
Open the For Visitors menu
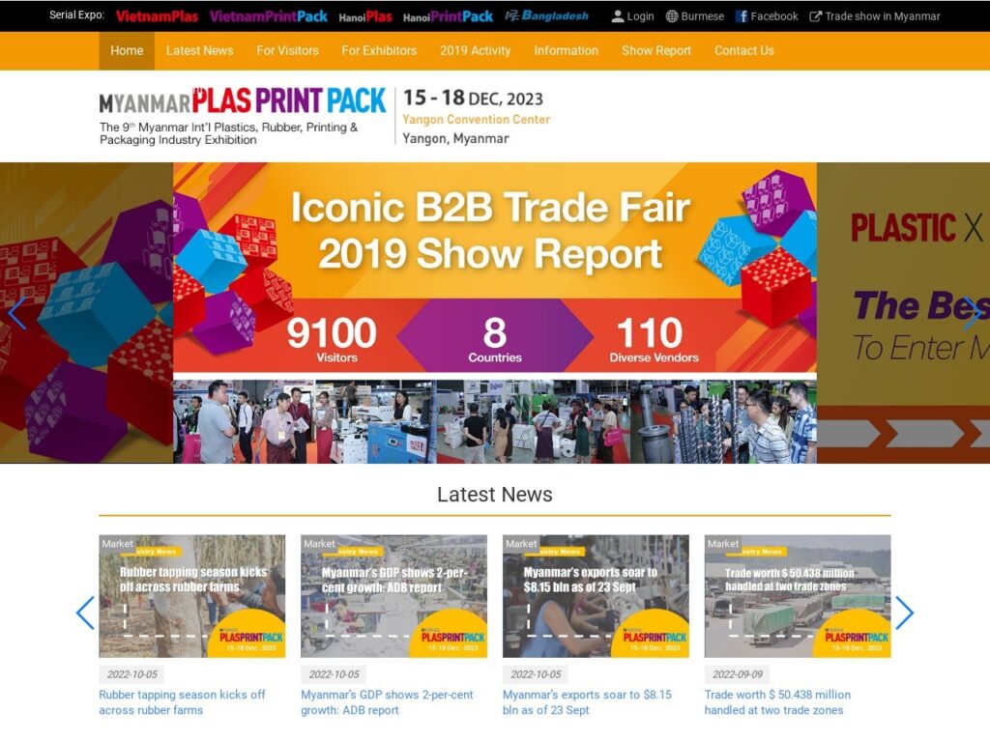pyautogui.click(x=287, y=50)
